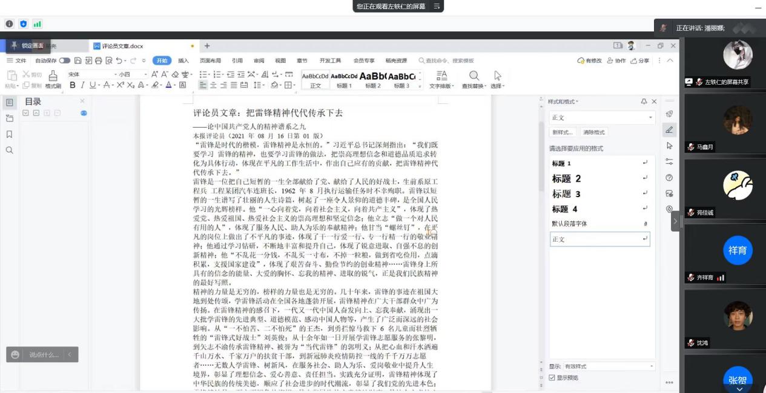This screenshot has width=766, height=393.
Task: Uncheck the 显示预览 checkbox
Action: click(x=552, y=378)
